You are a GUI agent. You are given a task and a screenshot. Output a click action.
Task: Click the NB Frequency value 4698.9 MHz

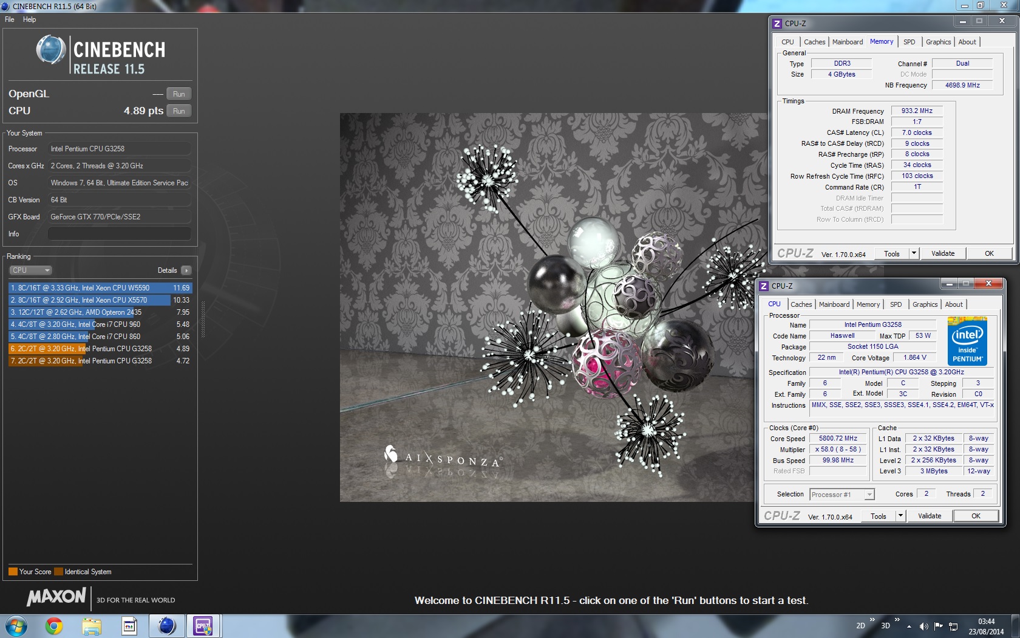tap(962, 86)
